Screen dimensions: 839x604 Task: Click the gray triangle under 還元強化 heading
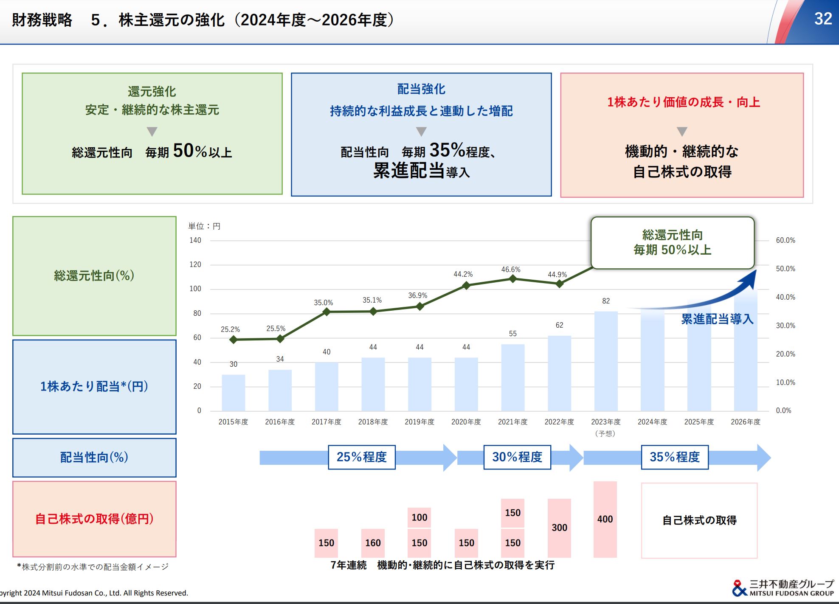tap(152, 131)
